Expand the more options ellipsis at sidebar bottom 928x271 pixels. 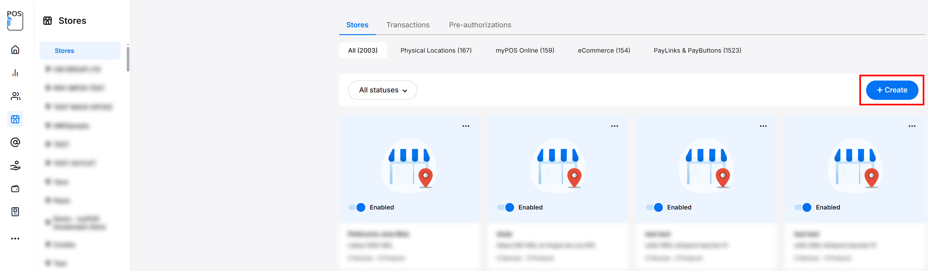[15, 238]
